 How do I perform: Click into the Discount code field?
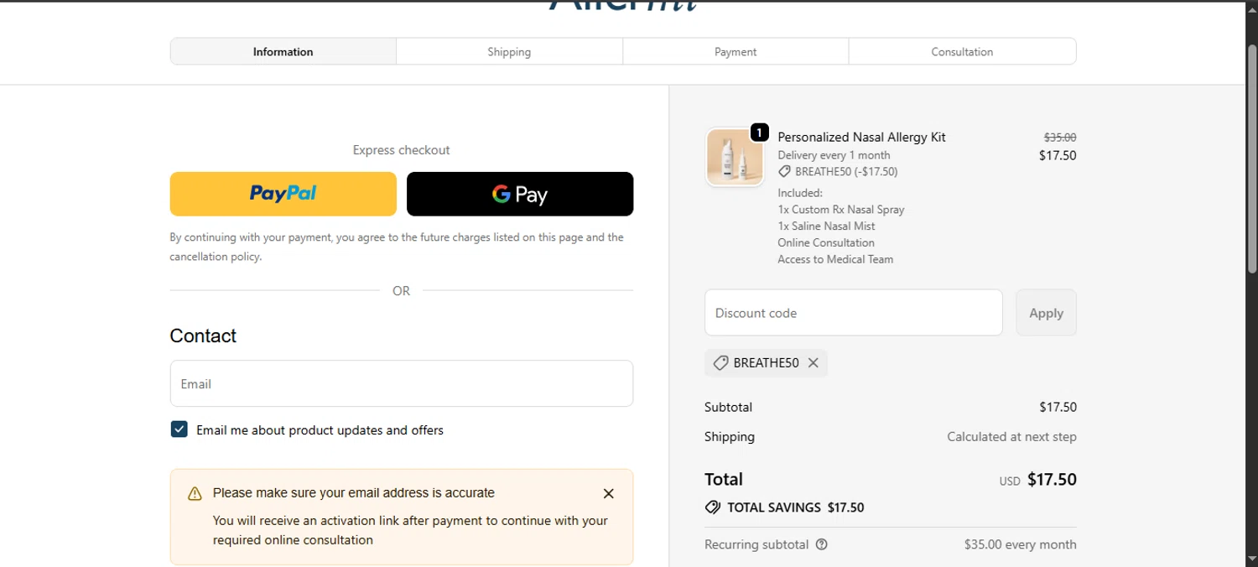(x=854, y=313)
